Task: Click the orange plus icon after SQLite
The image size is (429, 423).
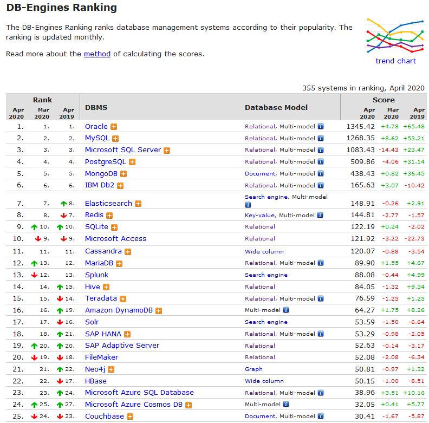Action: pyautogui.click(x=114, y=227)
